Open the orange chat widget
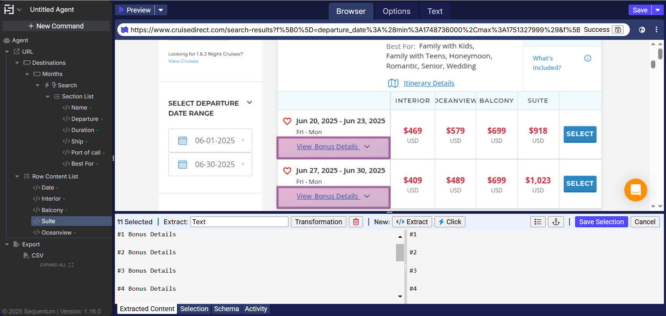The height and width of the screenshot is (316, 666). [635, 190]
